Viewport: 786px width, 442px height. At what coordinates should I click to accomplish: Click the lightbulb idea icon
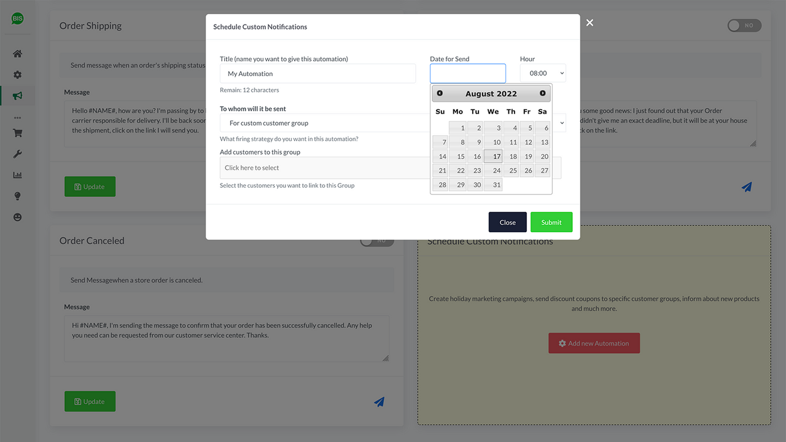17,196
